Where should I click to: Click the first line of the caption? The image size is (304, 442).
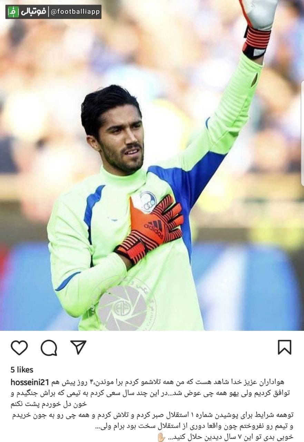pos(173,382)
